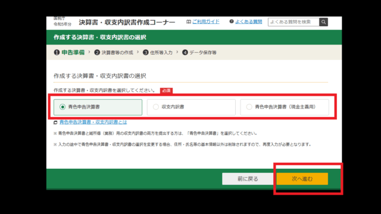This screenshot has width=381, height=214.
Task: Click the red 必須 required badge
Action: [x=166, y=90]
